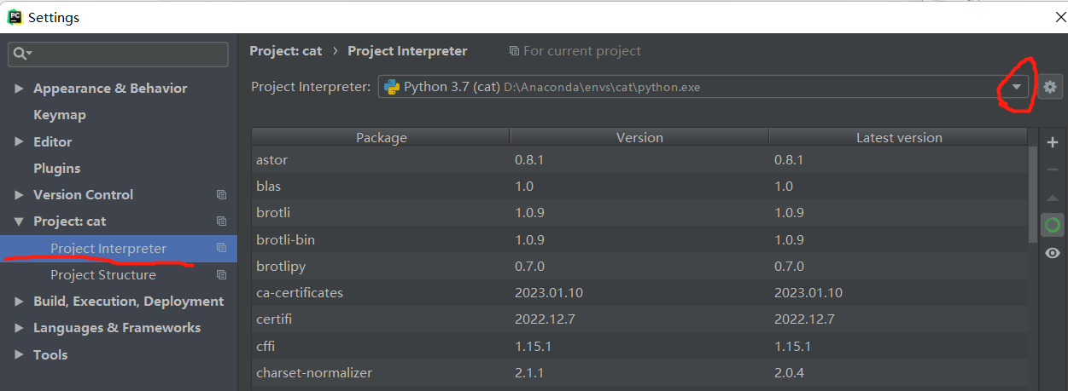Open the Keymap settings page

(60, 115)
